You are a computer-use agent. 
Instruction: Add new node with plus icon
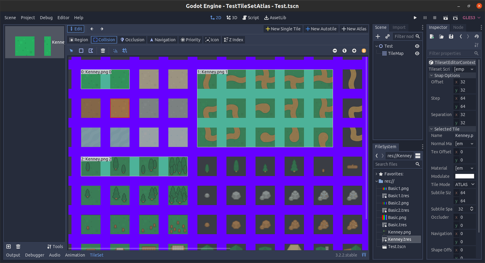[x=378, y=36]
